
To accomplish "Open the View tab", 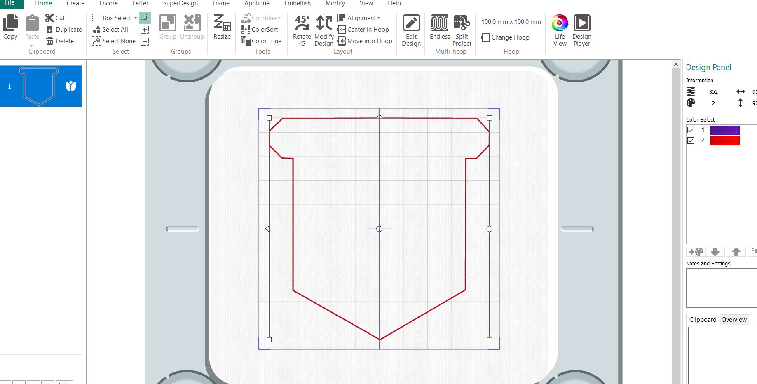I will (x=366, y=3).
